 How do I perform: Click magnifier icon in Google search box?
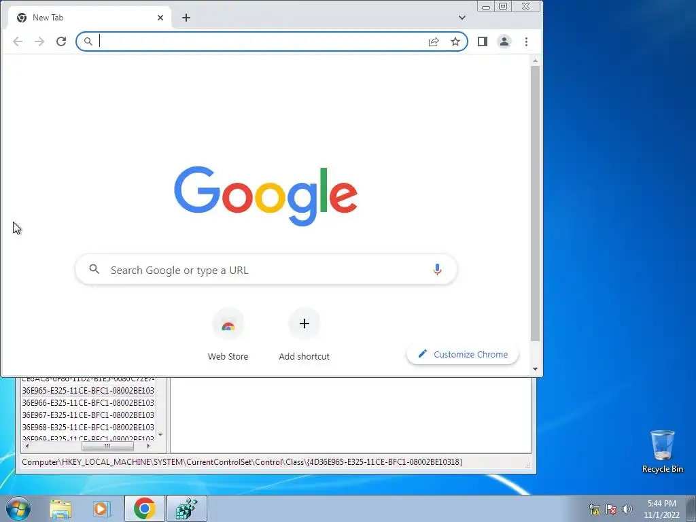point(94,269)
